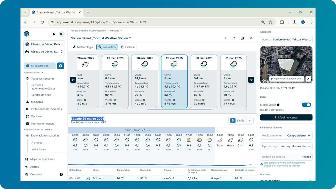
Task: Collapse the Administración de la red section
Action: (38, 129)
